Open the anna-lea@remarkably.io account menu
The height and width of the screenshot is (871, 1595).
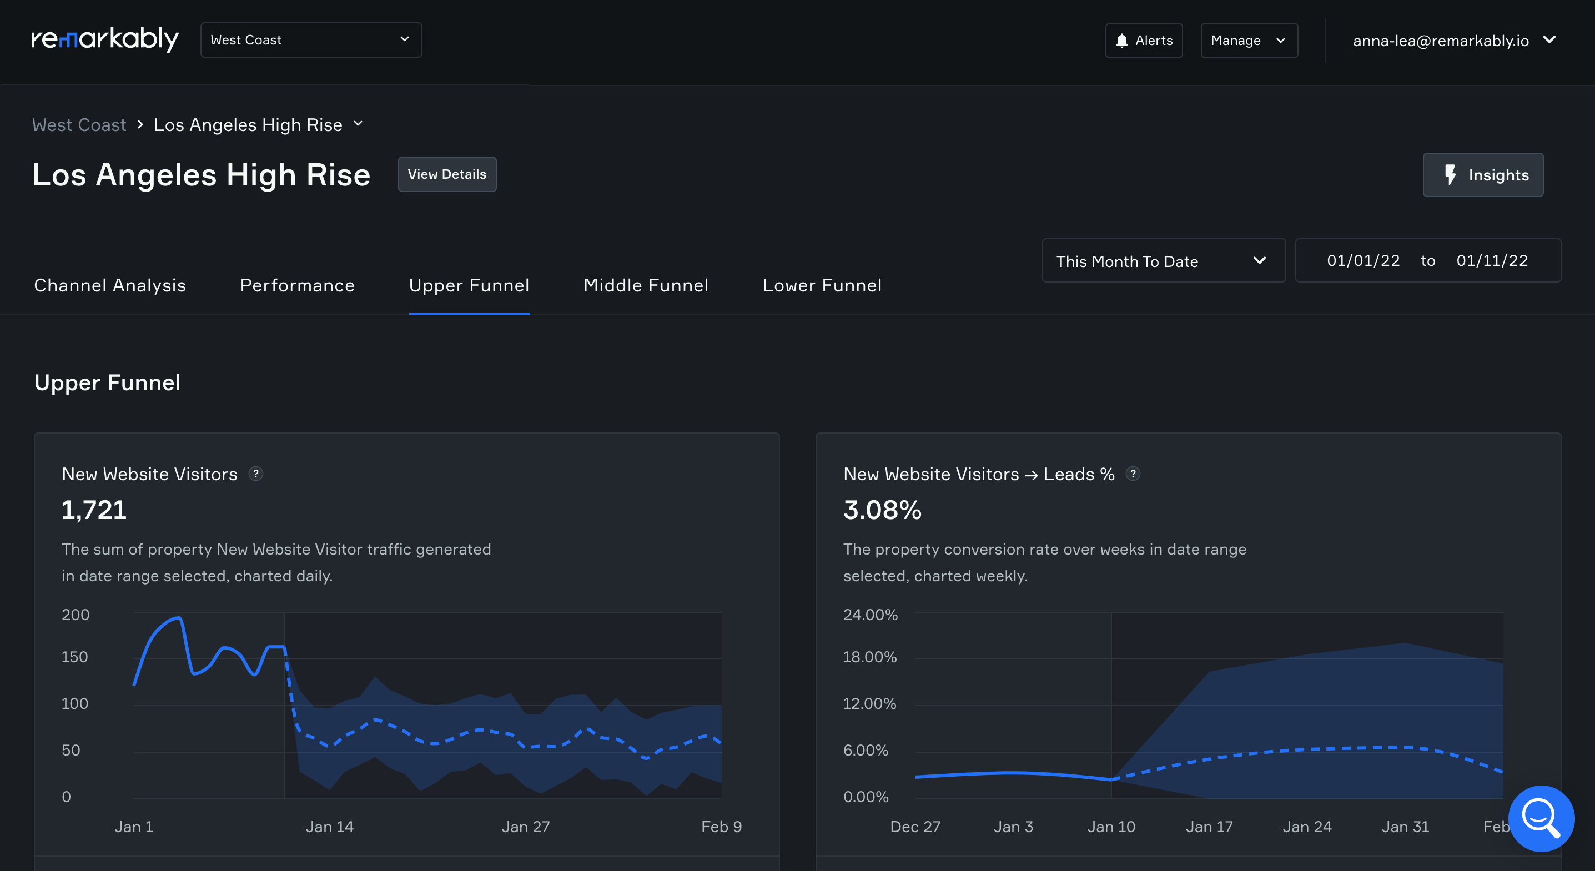pyautogui.click(x=1454, y=40)
